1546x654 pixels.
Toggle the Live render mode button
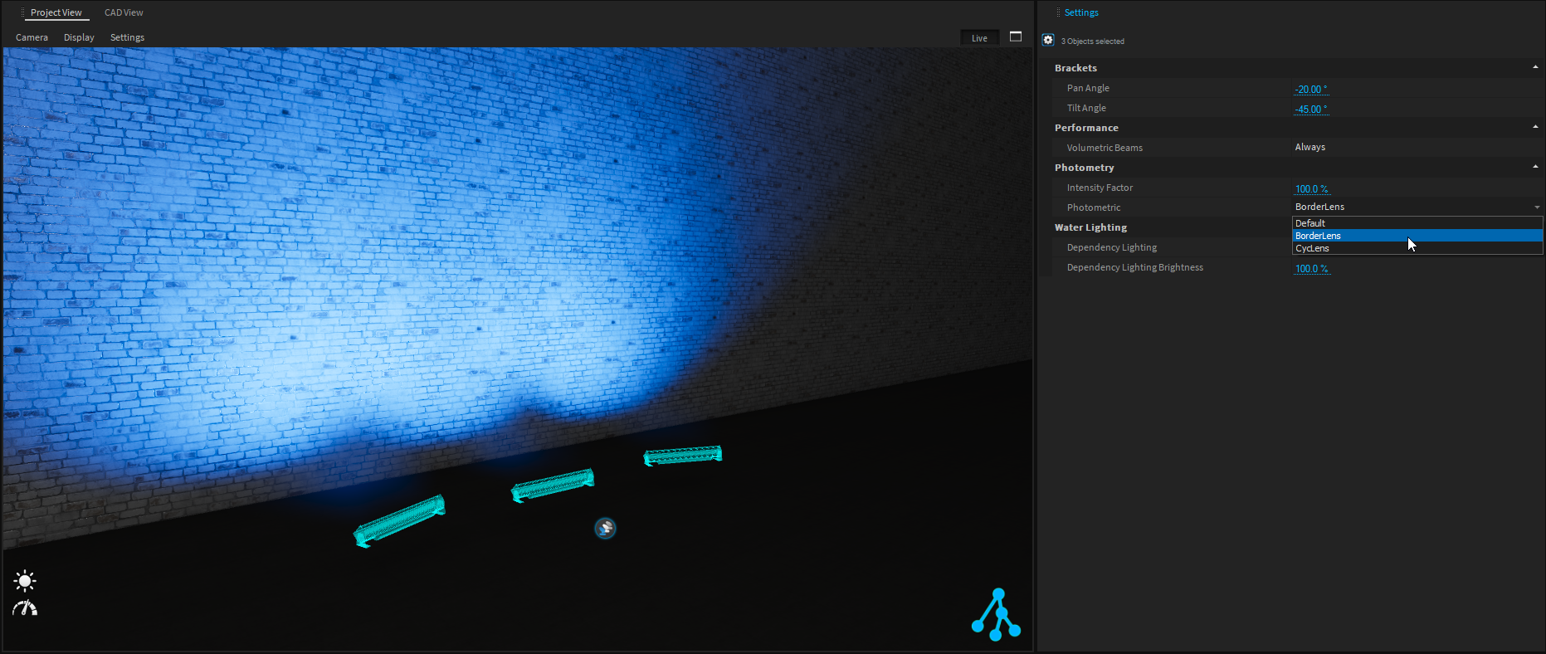(x=979, y=38)
